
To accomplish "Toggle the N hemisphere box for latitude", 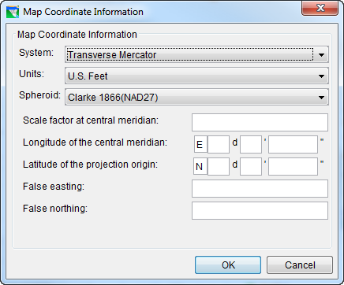I will [x=200, y=166].
